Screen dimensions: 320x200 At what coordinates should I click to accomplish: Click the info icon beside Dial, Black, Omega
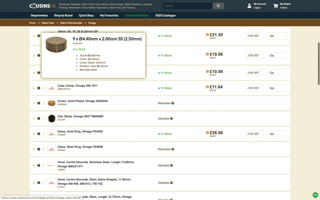(x=39, y=118)
